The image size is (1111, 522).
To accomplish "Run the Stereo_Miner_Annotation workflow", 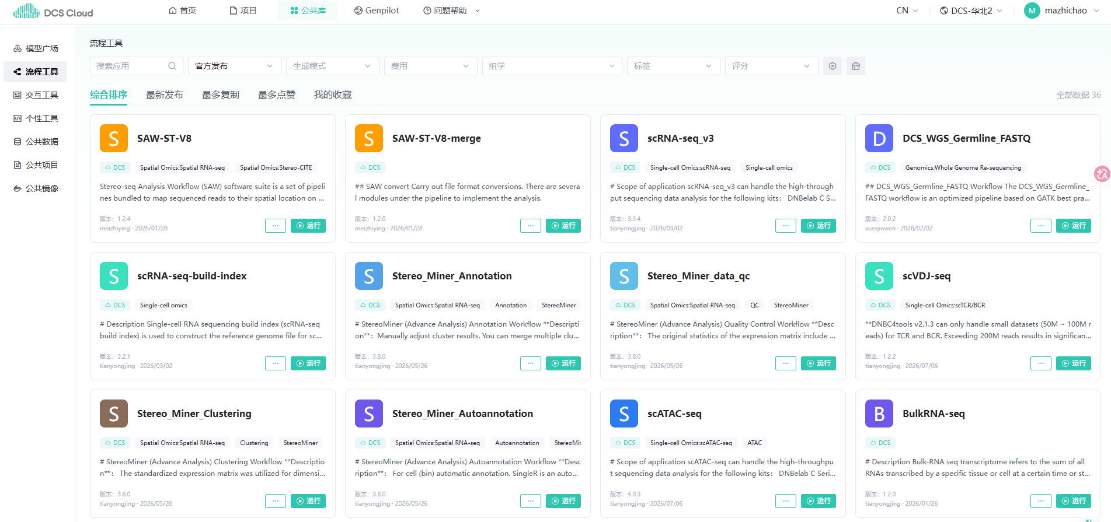I will (x=563, y=363).
